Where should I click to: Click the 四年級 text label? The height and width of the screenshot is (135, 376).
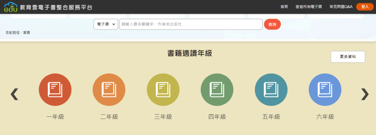click(217, 117)
